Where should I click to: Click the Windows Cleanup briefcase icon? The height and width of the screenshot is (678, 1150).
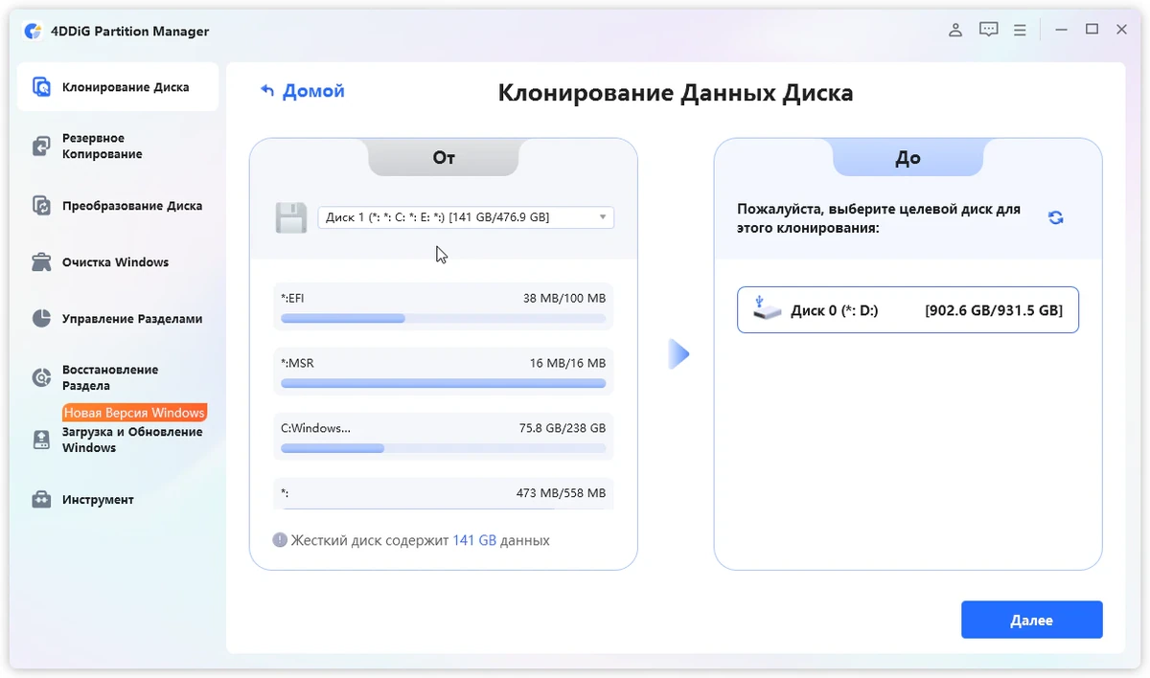tap(41, 262)
